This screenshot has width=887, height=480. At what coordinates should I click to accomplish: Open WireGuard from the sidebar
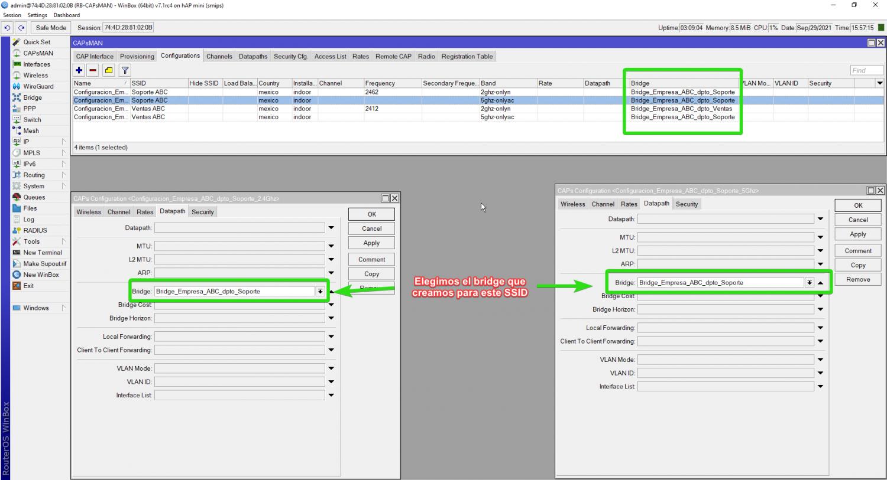(38, 86)
